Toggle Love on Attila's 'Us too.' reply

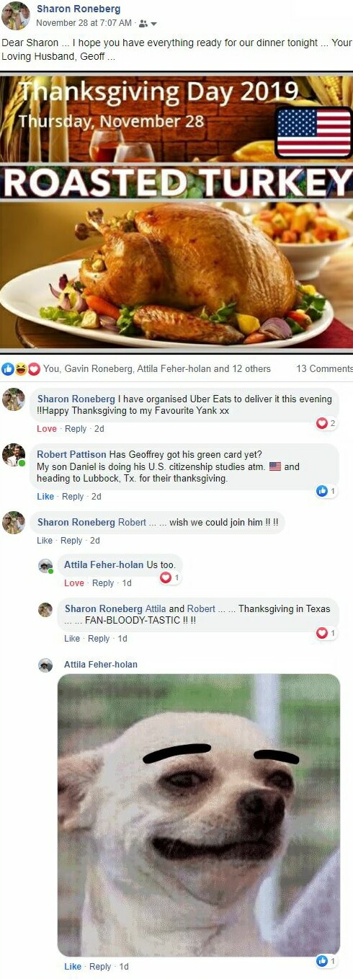click(x=74, y=583)
